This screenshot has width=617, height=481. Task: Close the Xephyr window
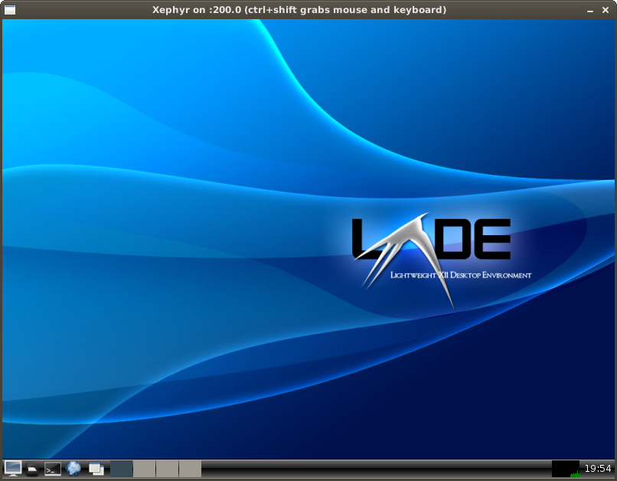point(606,10)
